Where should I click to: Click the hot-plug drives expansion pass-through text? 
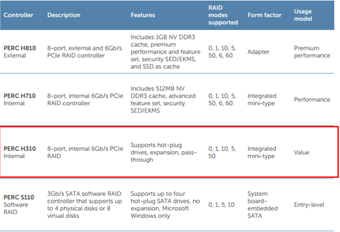coord(163,152)
